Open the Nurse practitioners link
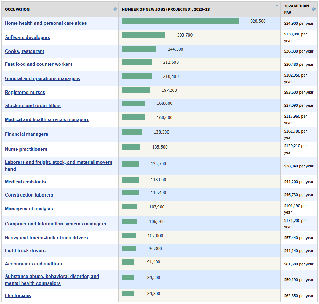Screen dimensions: 319x304 26,149
